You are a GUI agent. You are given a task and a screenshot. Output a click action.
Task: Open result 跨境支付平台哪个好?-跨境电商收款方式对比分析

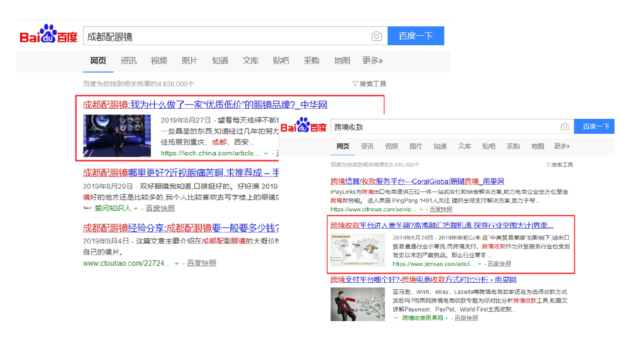click(423, 280)
